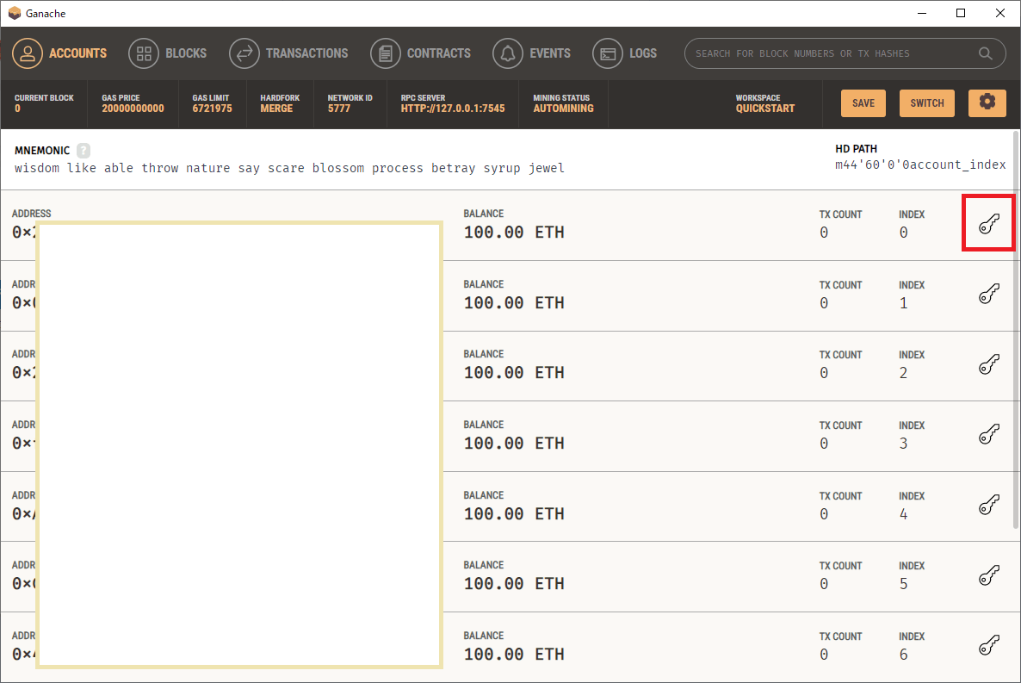Screen dimensions: 1021x683
Task: Click the gas limit 6721975 value
Action: (x=212, y=109)
